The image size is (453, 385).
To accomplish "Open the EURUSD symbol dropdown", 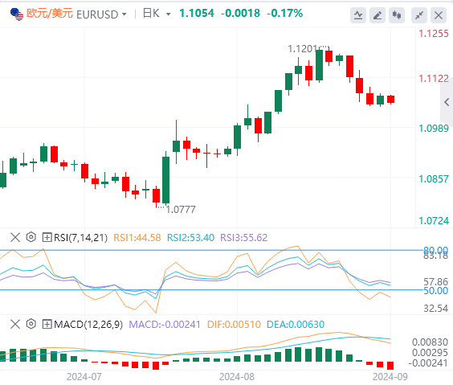I will click(101, 14).
